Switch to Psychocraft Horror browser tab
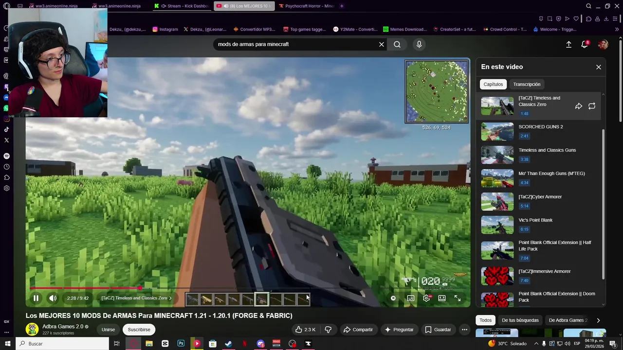The width and height of the screenshot is (623, 350). tap(306, 6)
